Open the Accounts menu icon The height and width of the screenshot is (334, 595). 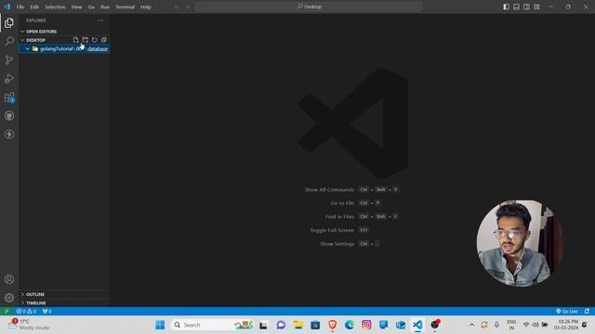[9, 279]
